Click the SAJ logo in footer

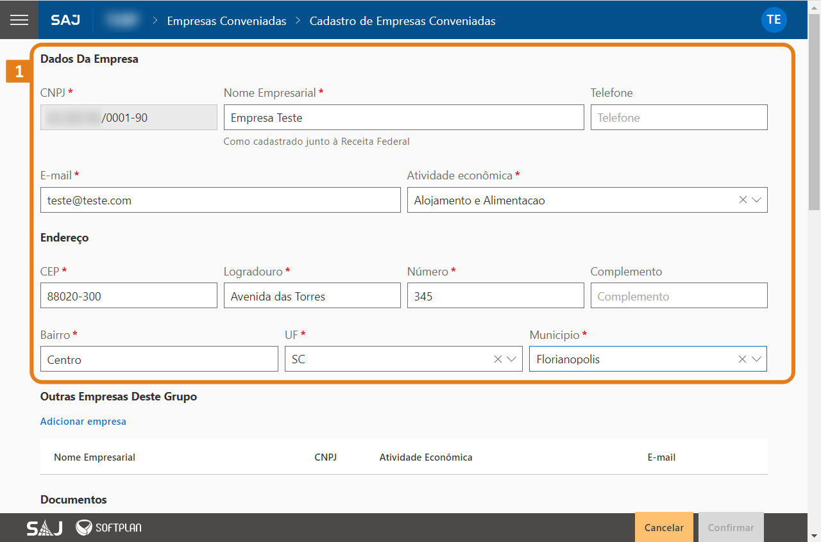(x=44, y=528)
